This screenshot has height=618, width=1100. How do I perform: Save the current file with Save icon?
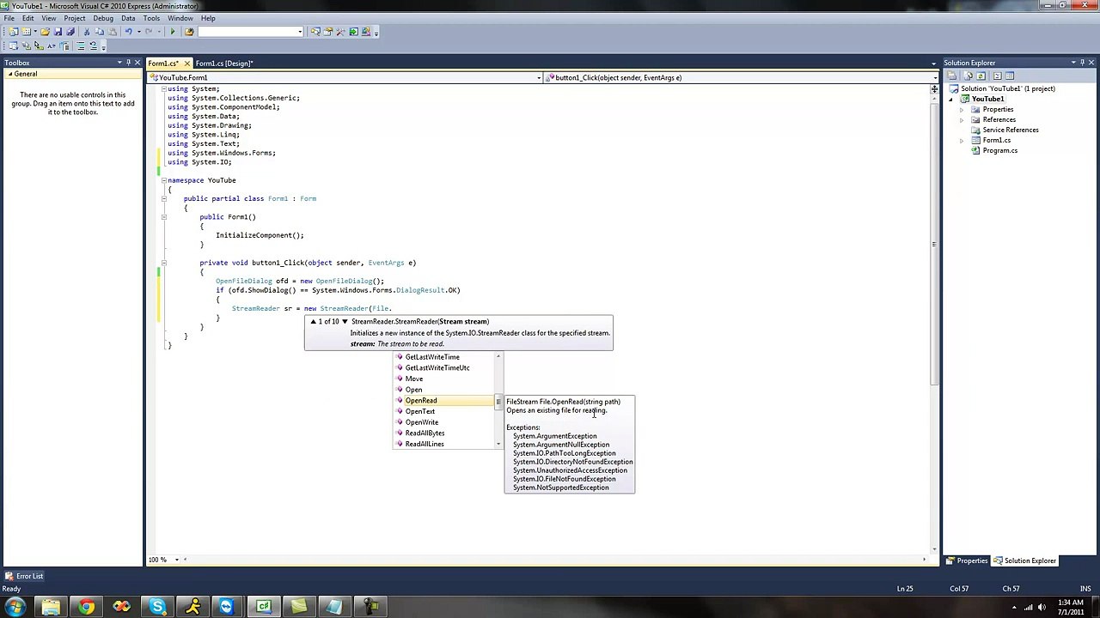click(x=58, y=32)
